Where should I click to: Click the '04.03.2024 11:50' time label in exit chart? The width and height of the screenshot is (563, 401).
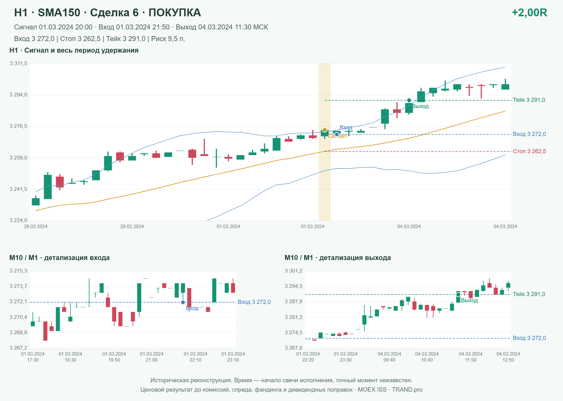coord(471,357)
